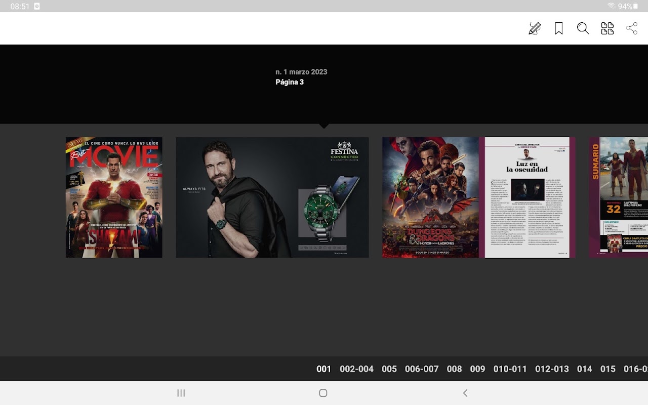Jump to pages 002-004
The height and width of the screenshot is (405, 648).
pyautogui.click(x=356, y=369)
